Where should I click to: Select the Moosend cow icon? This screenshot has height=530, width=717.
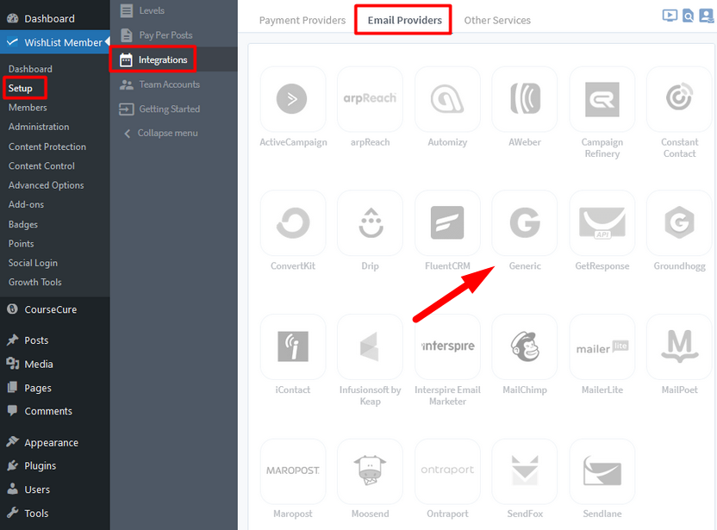pyautogui.click(x=370, y=471)
